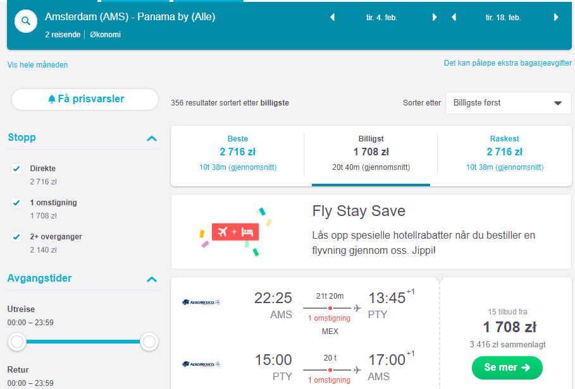Switch to the Raskest results tab

click(x=505, y=153)
